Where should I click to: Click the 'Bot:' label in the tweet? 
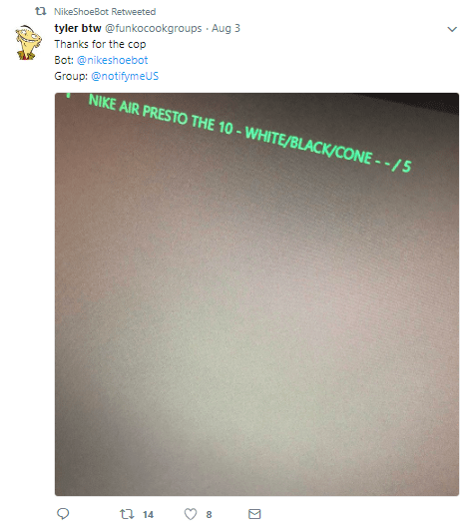click(64, 60)
